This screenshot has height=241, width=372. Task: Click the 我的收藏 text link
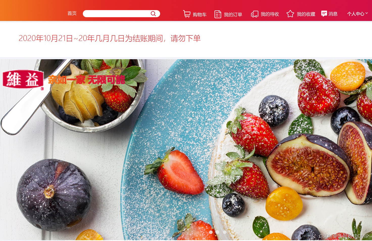(306, 14)
